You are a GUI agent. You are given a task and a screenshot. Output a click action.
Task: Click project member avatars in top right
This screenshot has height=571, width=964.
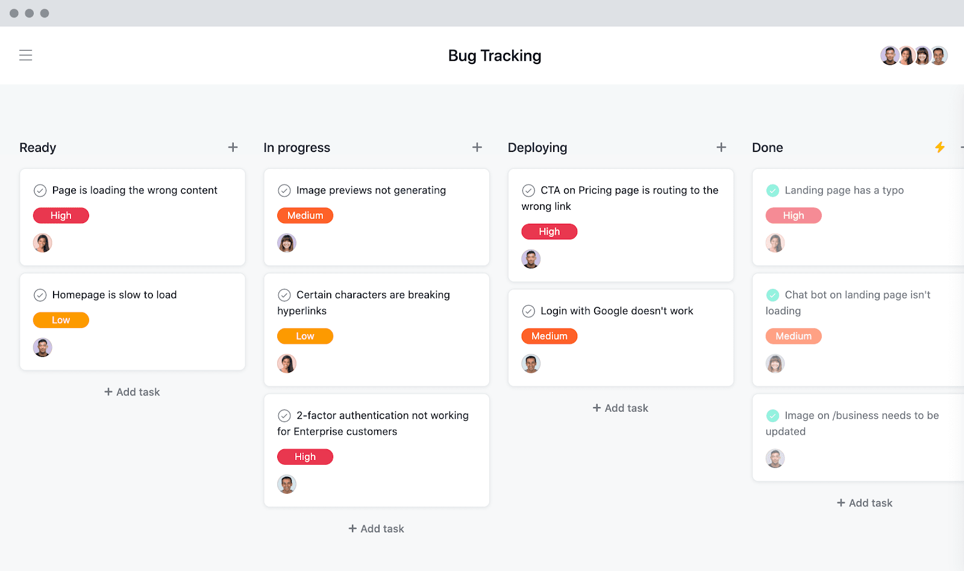point(913,55)
